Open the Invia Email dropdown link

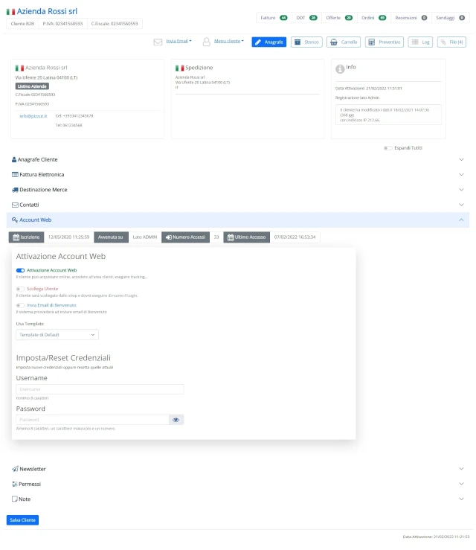coord(178,41)
